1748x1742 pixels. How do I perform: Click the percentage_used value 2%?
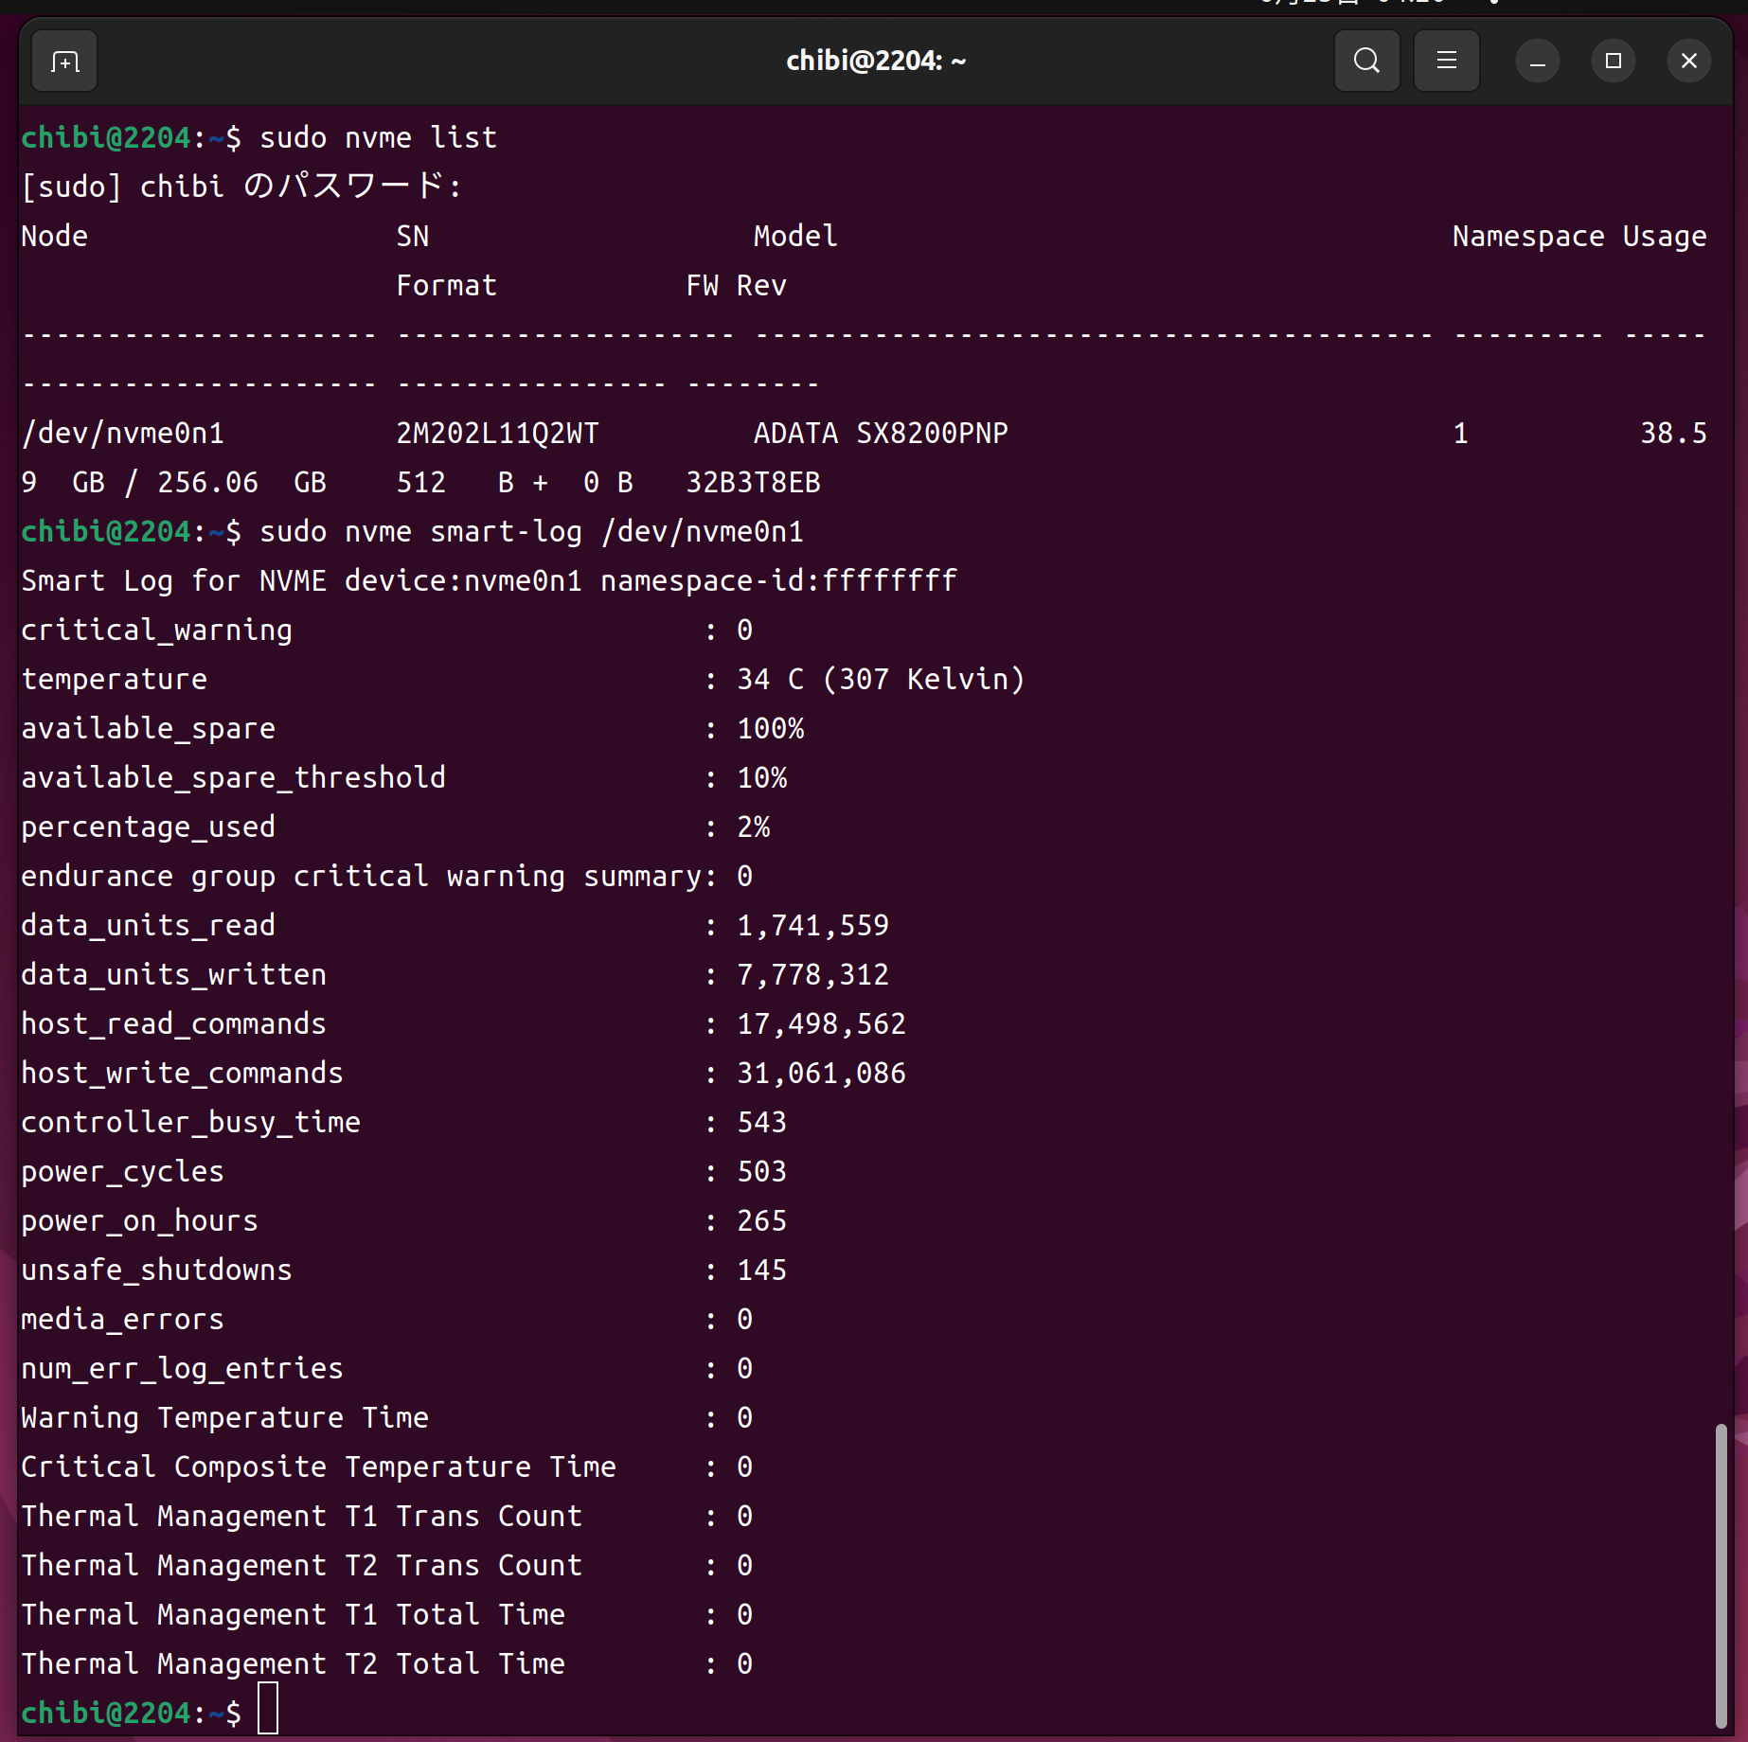753,827
